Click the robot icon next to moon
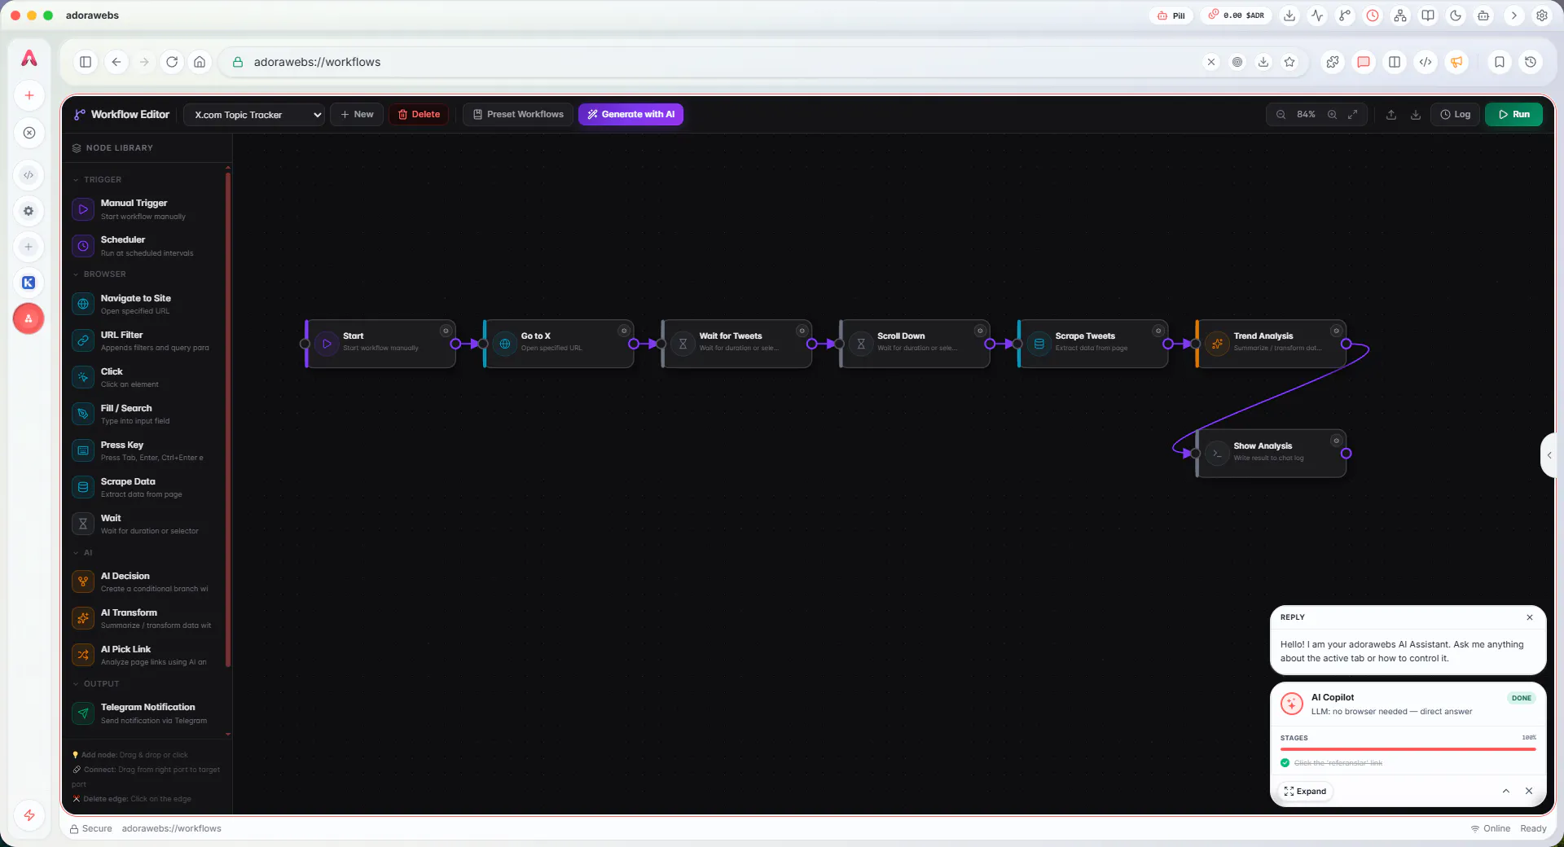This screenshot has height=847, width=1564. [1483, 15]
